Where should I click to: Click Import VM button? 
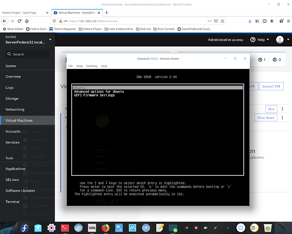[271, 86]
